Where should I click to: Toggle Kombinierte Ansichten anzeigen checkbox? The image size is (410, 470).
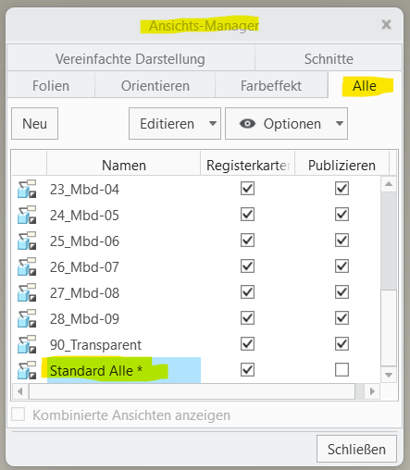(x=19, y=414)
